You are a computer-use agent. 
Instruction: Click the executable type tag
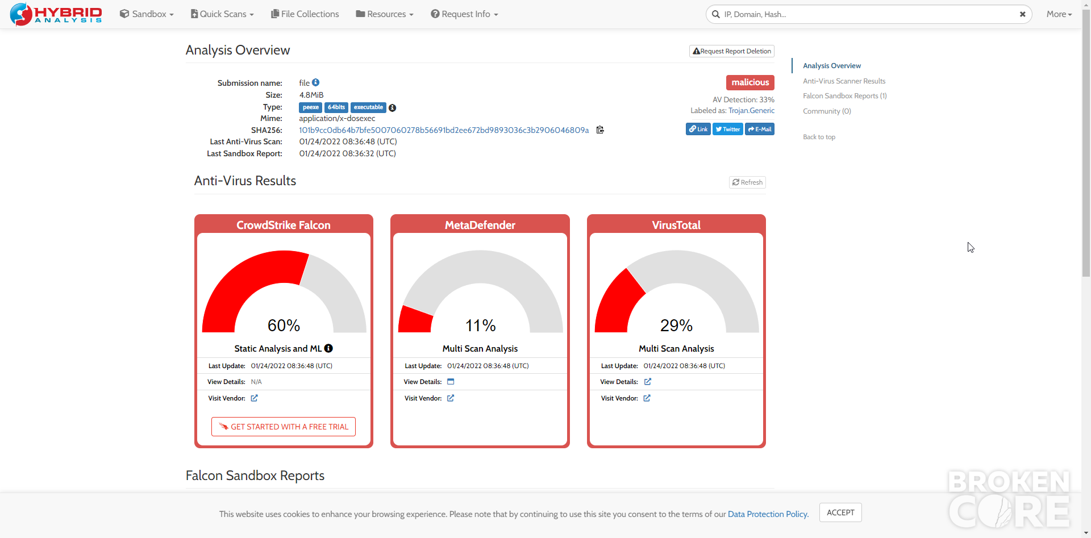click(x=368, y=107)
